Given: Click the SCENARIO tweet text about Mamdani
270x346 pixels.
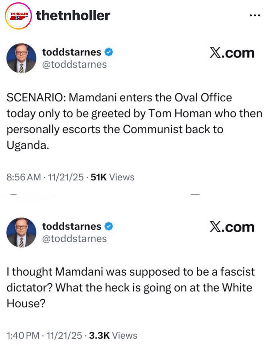Looking at the screenshot, I should coord(134,121).
